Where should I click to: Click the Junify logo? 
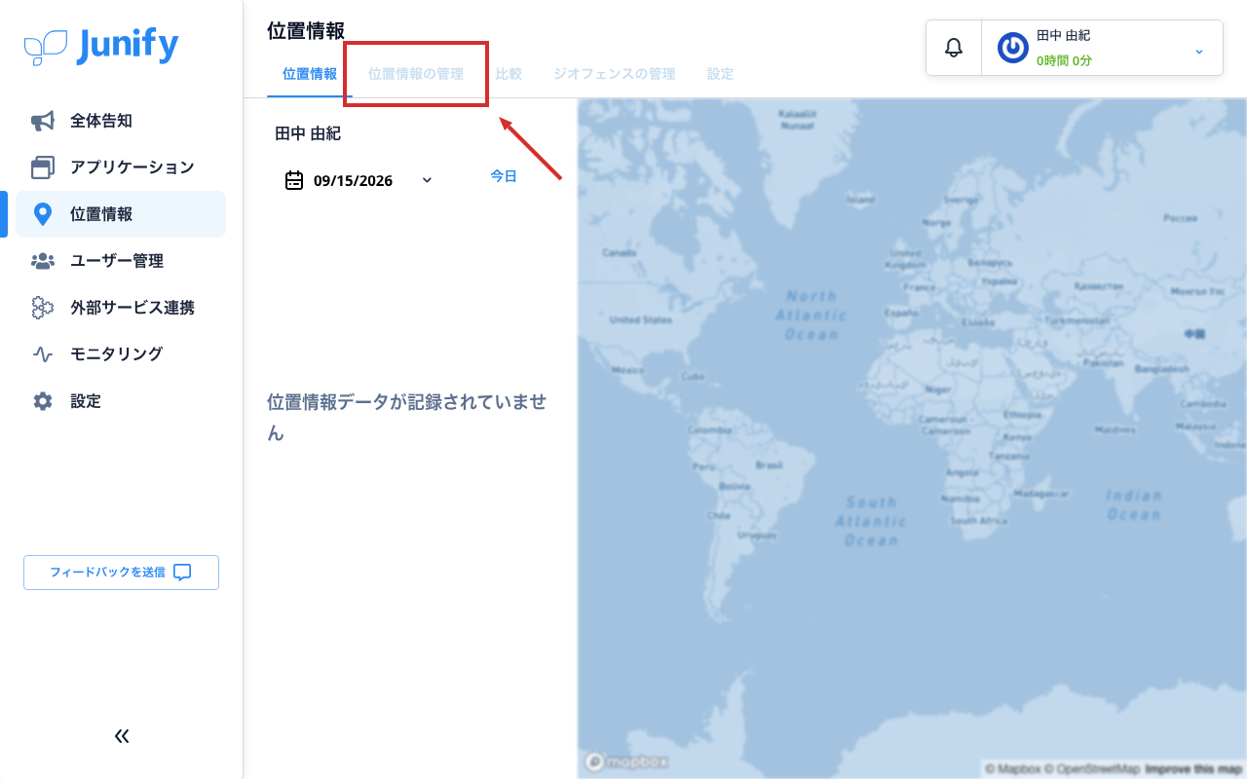101,46
